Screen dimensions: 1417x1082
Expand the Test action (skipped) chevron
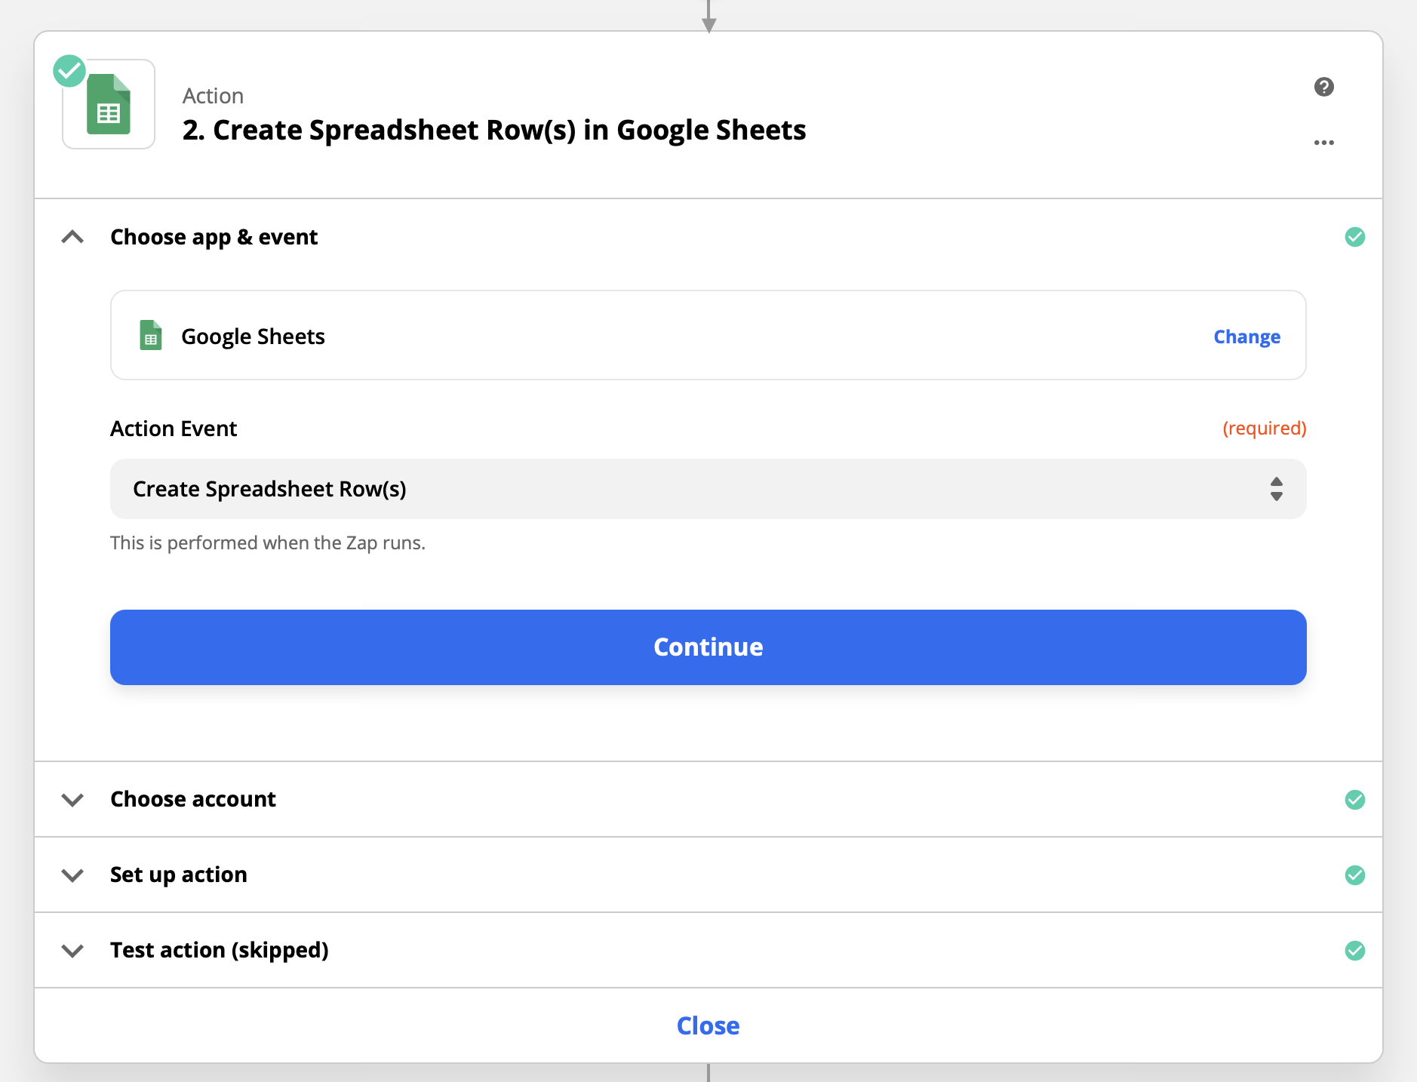(x=72, y=951)
